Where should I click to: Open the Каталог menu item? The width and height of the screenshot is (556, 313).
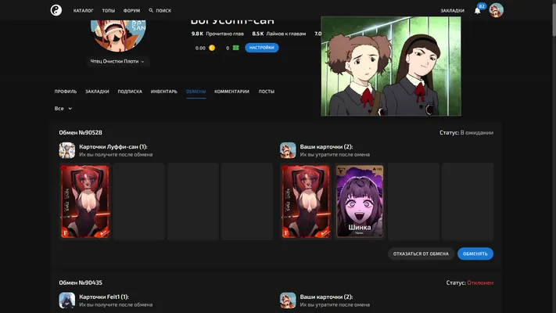tap(84, 11)
